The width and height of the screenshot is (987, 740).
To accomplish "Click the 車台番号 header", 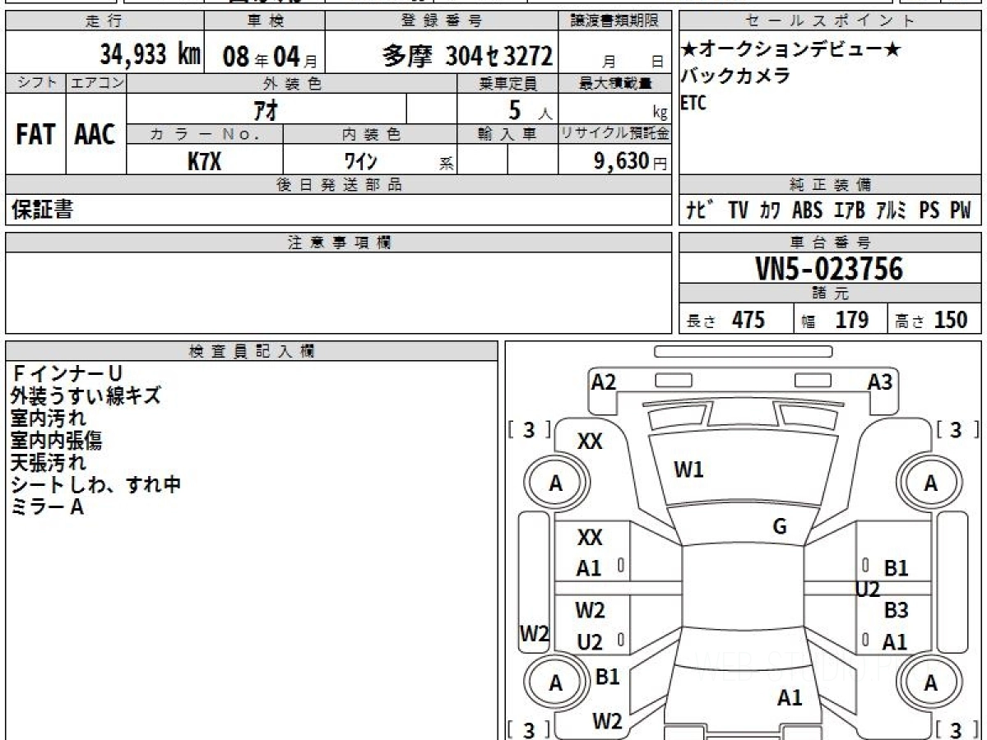I will [x=831, y=242].
